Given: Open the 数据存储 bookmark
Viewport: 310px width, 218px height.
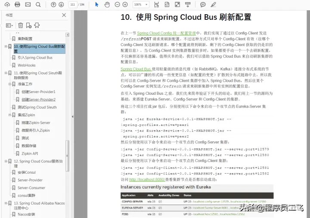Looking at the screenshot, I should click(29, 146).
